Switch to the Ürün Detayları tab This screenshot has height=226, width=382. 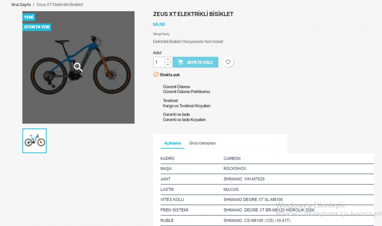202,143
